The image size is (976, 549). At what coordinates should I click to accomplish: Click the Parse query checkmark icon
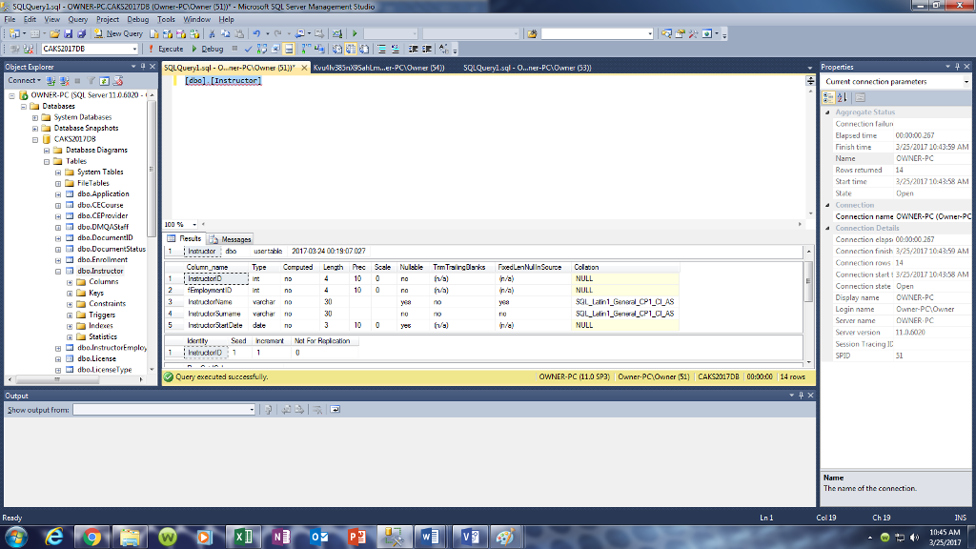[248, 49]
